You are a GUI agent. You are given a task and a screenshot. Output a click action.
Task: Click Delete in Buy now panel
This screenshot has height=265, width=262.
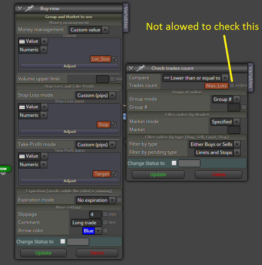pyautogui.click(x=97, y=253)
